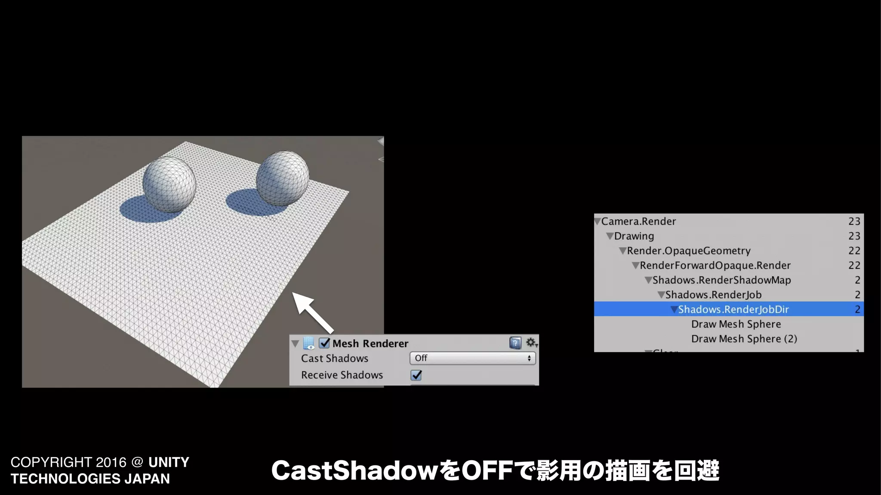The image size is (881, 495).
Task: Collapse Shadows.RenderShadowMap triangle
Action: tap(649, 280)
